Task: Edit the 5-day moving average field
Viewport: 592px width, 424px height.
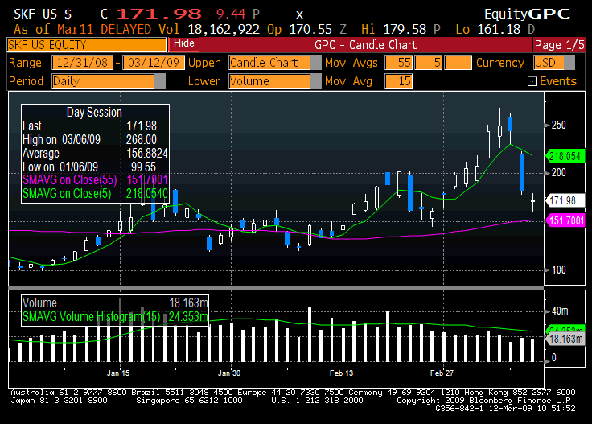Action: click(x=429, y=63)
